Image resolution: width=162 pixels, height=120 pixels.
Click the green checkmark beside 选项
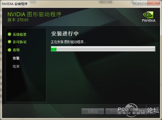[x=9, y=50]
